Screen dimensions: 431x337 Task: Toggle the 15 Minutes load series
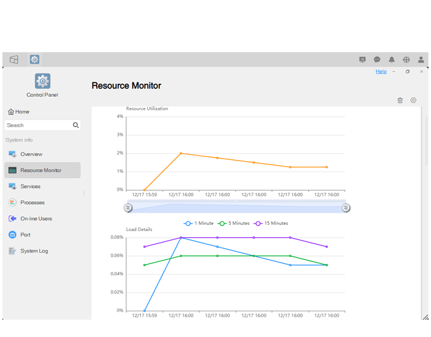pos(271,224)
